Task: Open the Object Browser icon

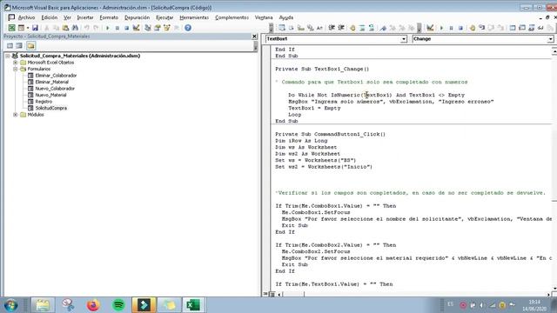Action: tap(166, 28)
